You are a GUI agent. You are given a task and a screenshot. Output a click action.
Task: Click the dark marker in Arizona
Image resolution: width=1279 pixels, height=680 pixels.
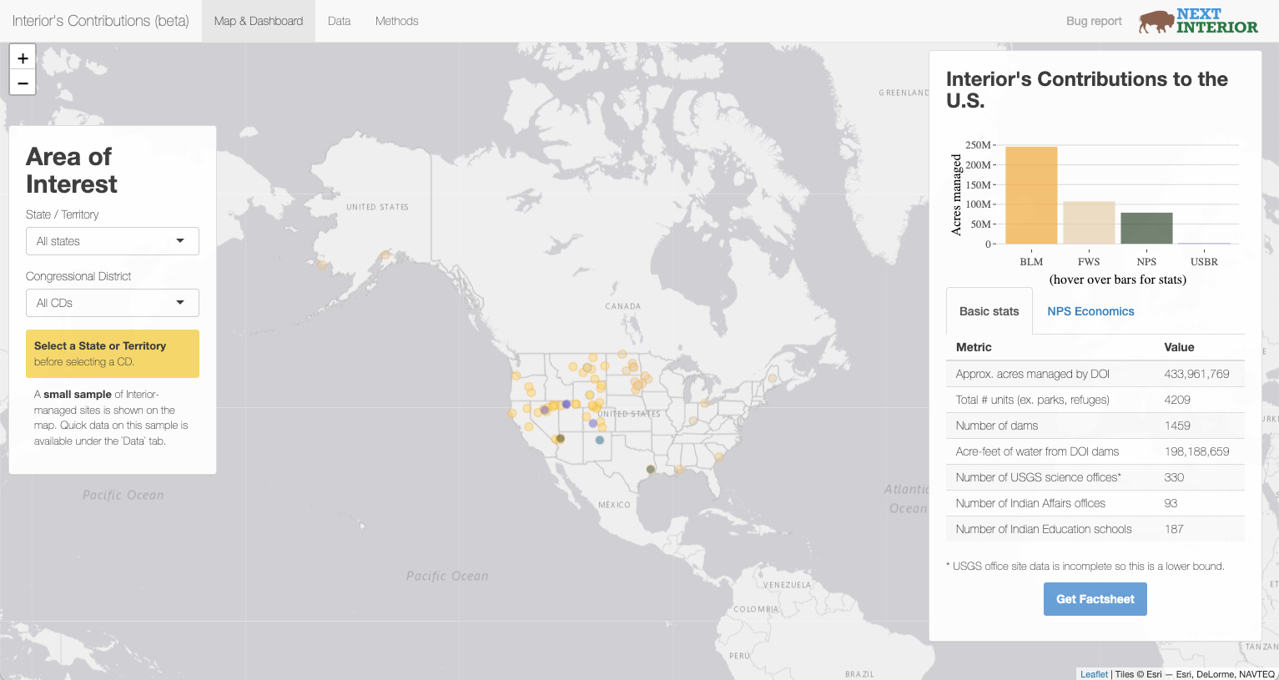pyautogui.click(x=561, y=438)
